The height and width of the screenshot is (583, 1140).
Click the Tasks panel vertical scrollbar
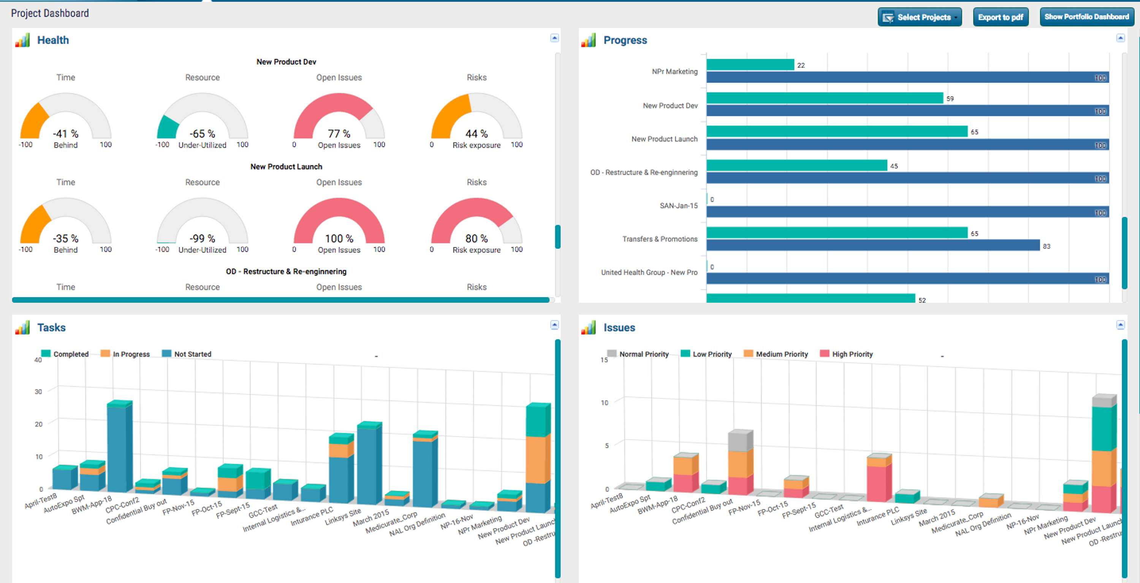557,459
